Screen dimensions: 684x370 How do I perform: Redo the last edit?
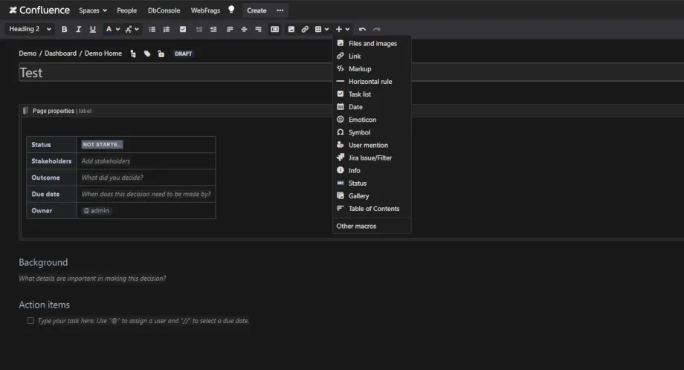coord(376,29)
